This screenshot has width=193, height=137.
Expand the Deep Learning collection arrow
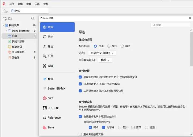(6, 31)
